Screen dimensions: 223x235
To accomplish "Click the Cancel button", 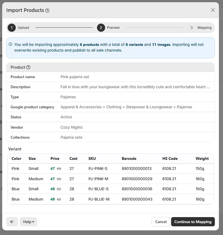I will (x=161, y=222).
